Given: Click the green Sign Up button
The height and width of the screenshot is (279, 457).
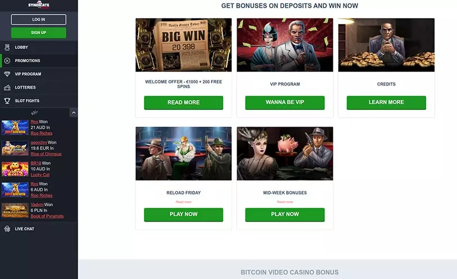Looking at the screenshot, I should tap(38, 33).
